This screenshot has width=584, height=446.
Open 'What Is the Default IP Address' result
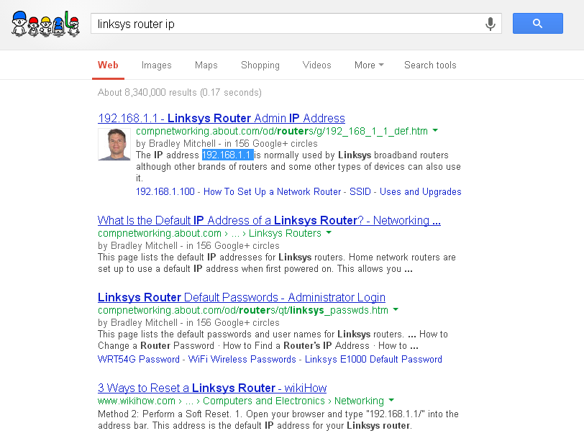coord(269,220)
